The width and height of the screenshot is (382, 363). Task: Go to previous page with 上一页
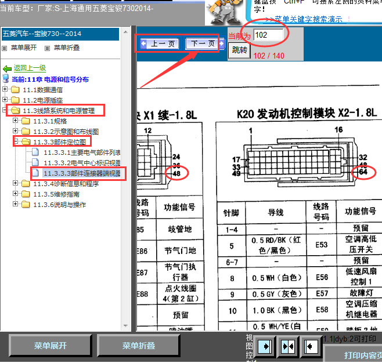[159, 44]
